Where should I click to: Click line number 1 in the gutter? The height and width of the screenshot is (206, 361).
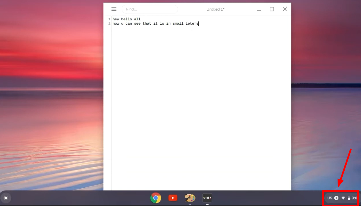tap(109, 19)
